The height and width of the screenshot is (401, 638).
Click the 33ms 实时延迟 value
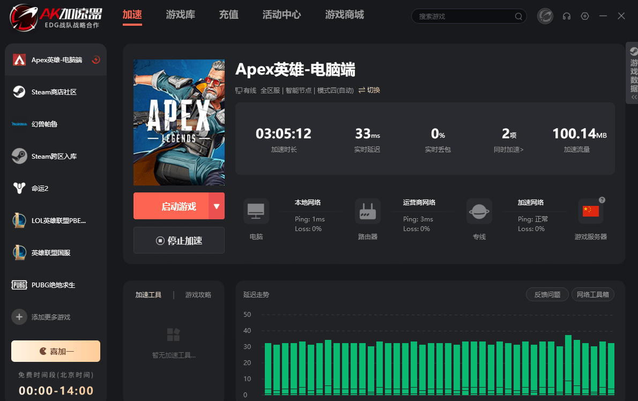tap(367, 133)
